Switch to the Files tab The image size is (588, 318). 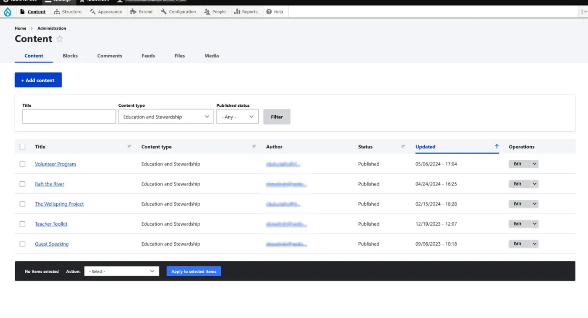coord(179,56)
